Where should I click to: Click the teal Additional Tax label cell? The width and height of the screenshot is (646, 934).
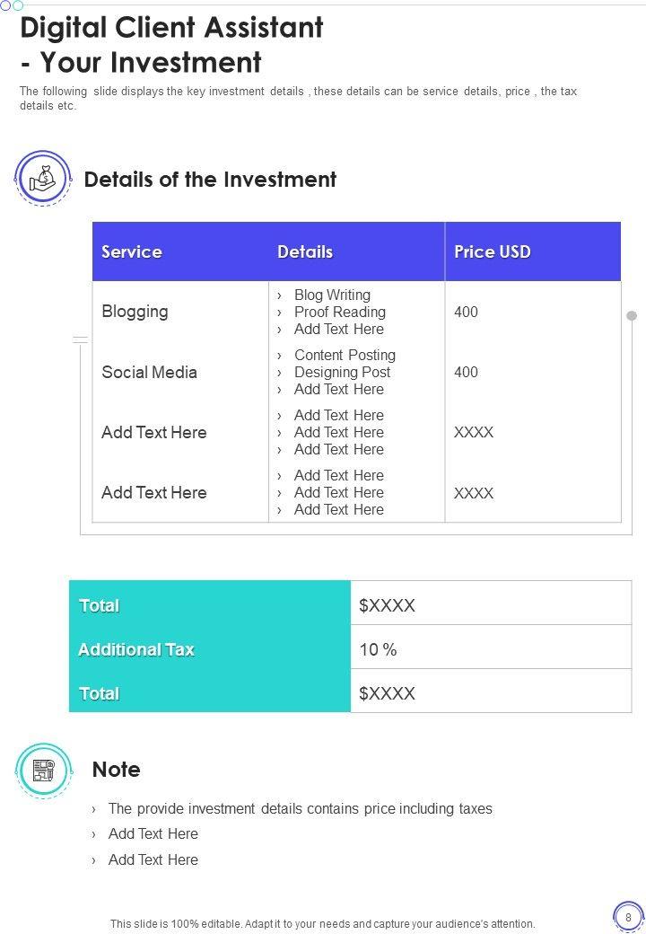(x=136, y=649)
